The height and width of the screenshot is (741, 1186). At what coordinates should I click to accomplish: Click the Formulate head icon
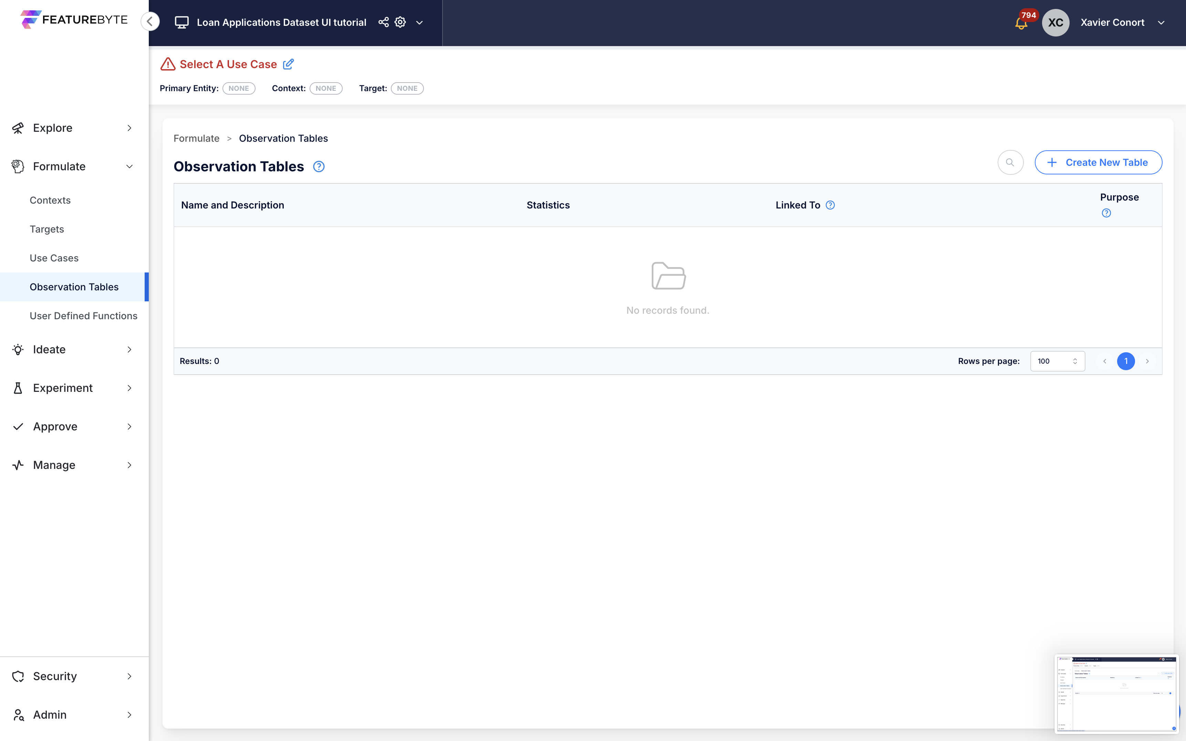[18, 167]
